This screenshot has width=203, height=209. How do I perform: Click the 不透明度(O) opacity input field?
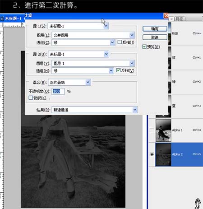tap(58, 91)
